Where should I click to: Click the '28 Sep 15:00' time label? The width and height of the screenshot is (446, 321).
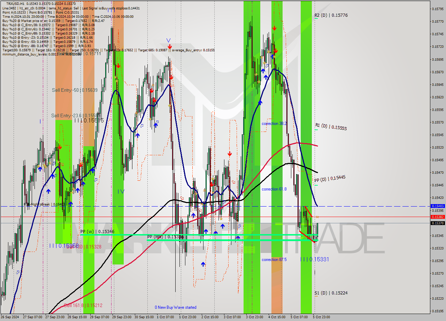tap(76, 317)
